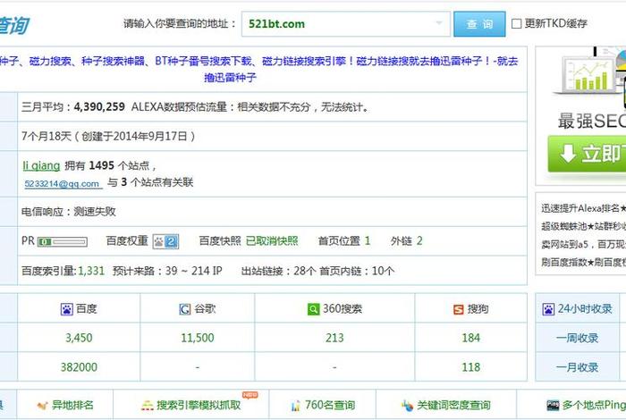Click the 760名查询 chart icon

point(295,406)
